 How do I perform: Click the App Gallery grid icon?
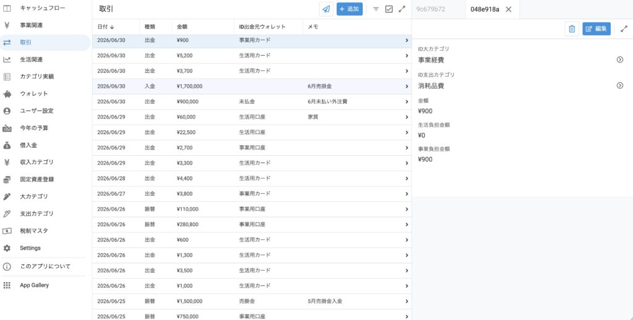click(7, 285)
